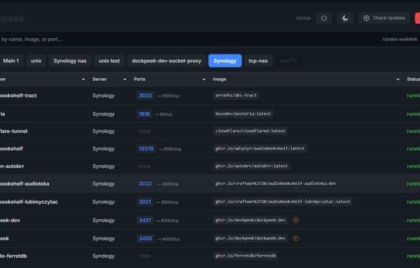The width and height of the screenshot is (420, 268).
Task: Select the dimmed macTV tab
Action: click(x=288, y=61)
